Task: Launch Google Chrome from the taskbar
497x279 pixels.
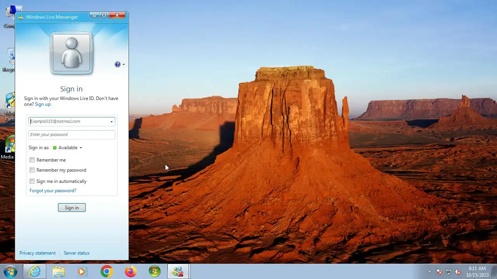Action: pos(106,271)
